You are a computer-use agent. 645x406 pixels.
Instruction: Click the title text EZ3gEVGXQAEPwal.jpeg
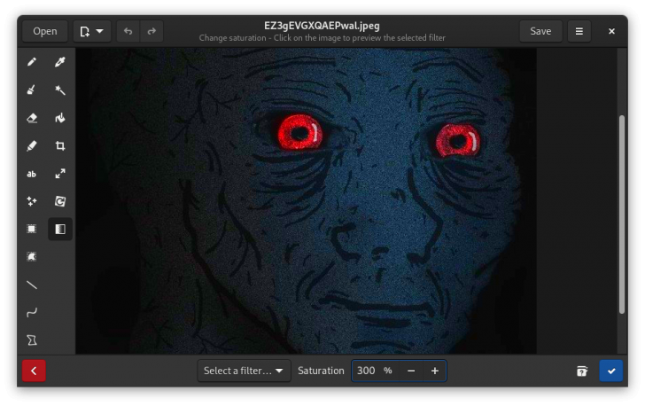click(322, 26)
